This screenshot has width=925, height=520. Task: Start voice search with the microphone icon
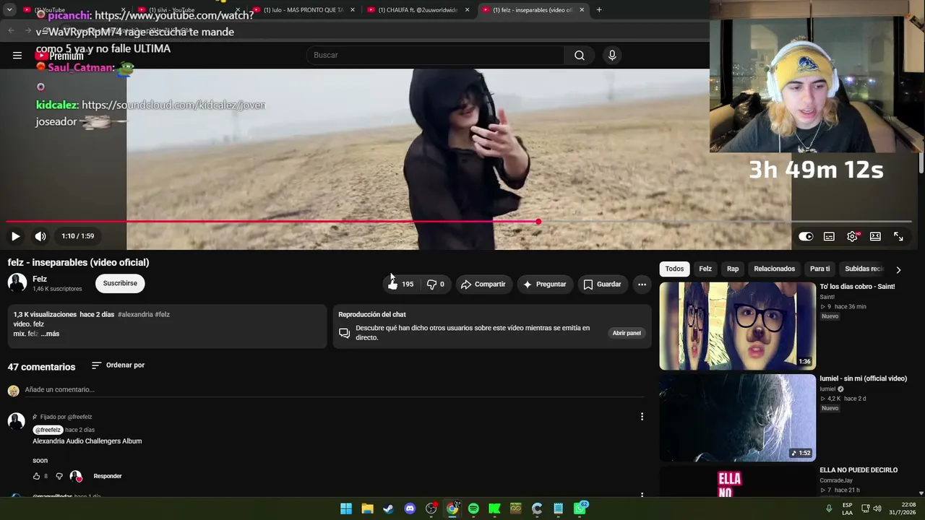[612, 55]
